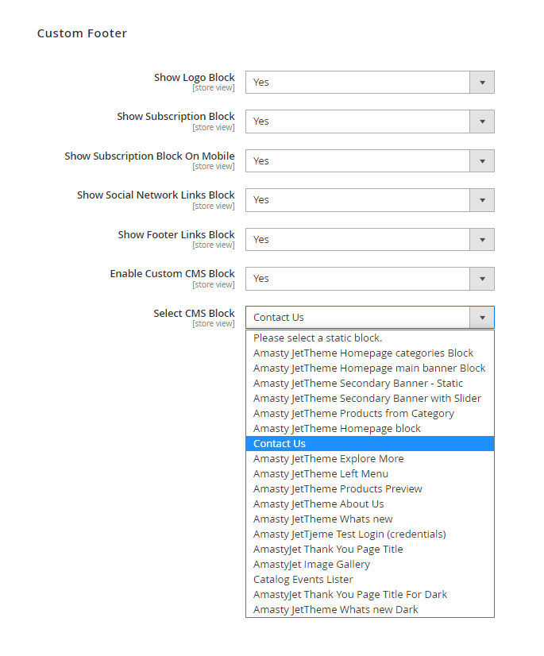Collapse the Select CMS Block dropdown

(x=481, y=318)
